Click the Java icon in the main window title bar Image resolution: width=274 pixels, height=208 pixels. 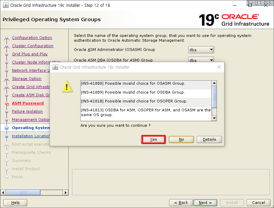5,5
